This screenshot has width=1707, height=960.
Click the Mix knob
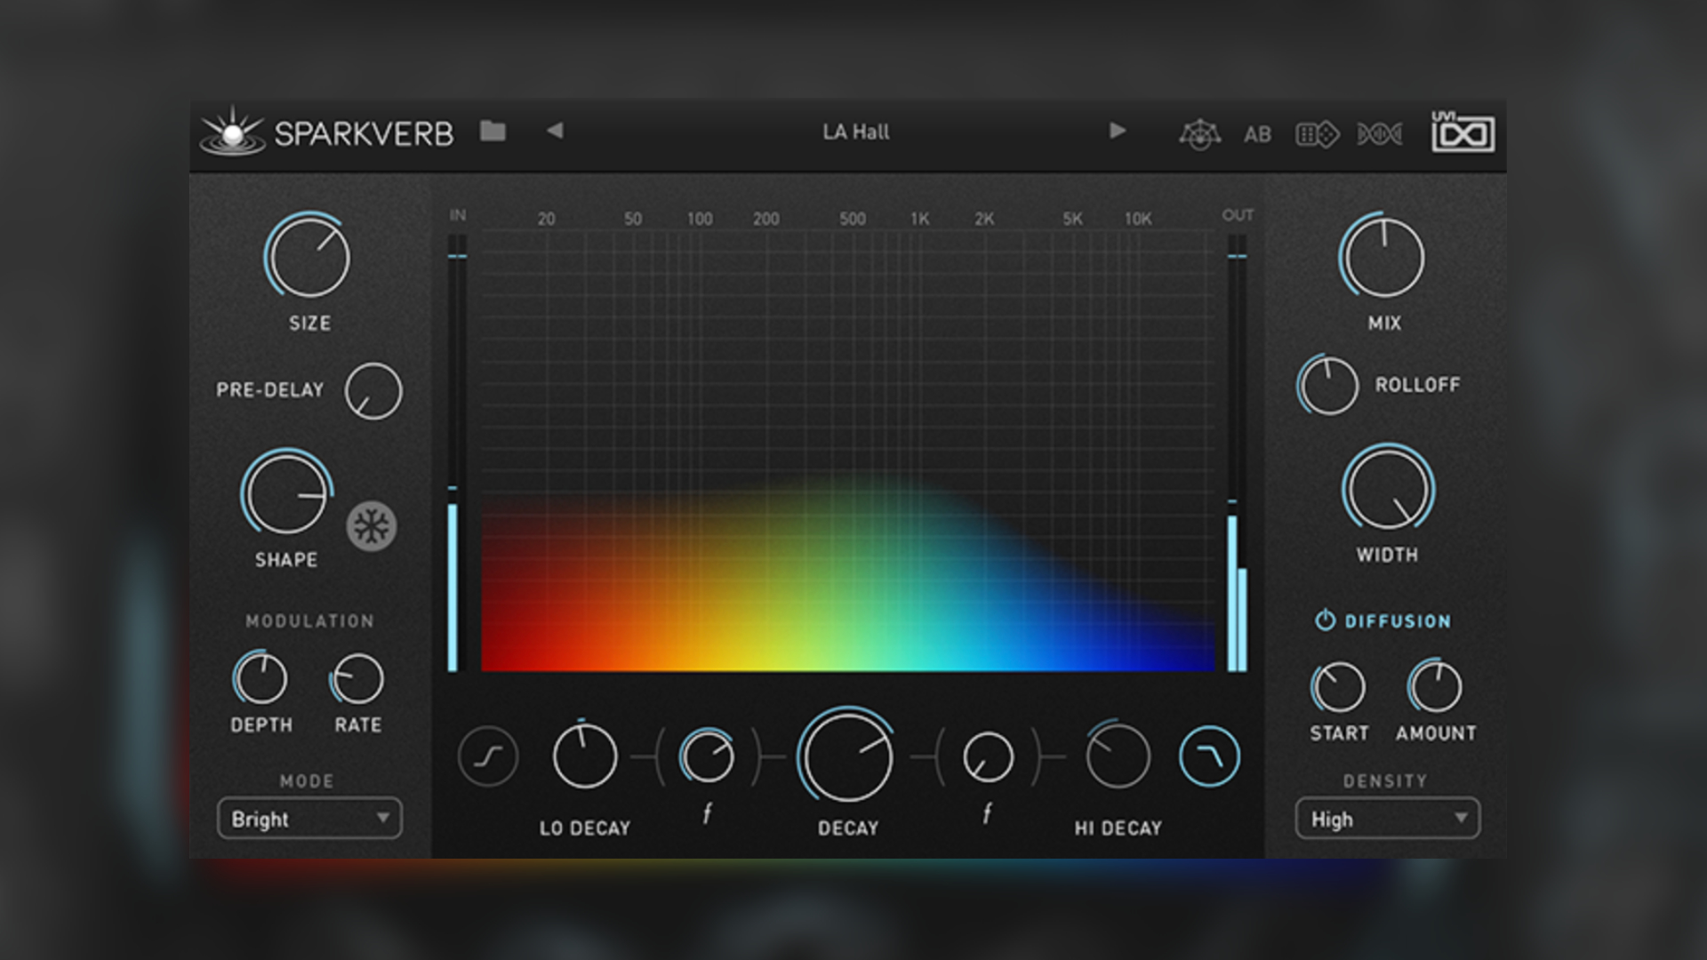(x=1383, y=258)
